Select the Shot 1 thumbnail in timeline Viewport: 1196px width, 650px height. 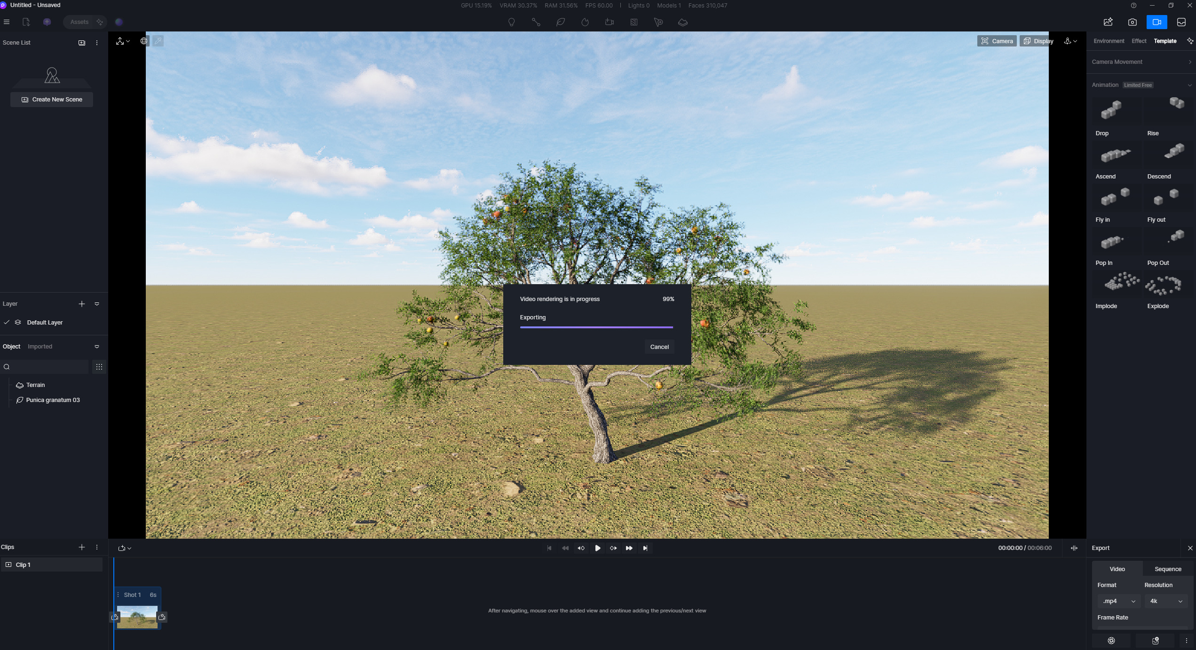(x=137, y=617)
